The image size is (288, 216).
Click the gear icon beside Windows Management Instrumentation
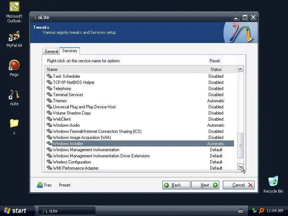click(x=49, y=149)
